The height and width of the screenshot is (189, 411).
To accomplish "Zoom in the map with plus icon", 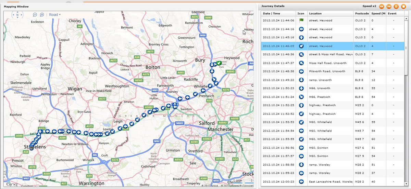I will click(x=42, y=15).
